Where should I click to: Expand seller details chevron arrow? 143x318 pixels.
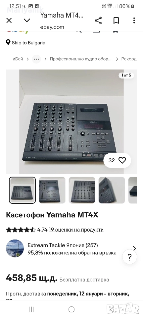click(x=134, y=248)
